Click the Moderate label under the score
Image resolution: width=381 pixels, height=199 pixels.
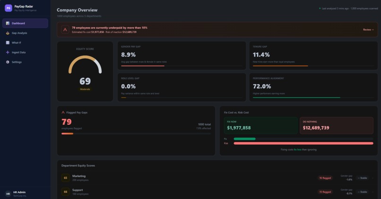(x=85, y=89)
